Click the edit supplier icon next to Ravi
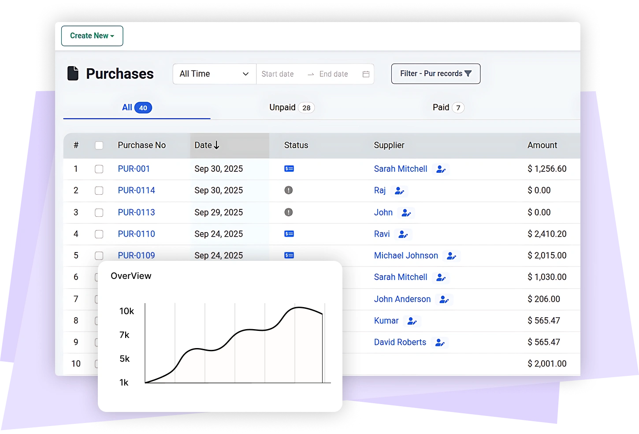This screenshot has height=434, width=639. pyautogui.click(x=404, y=234)
